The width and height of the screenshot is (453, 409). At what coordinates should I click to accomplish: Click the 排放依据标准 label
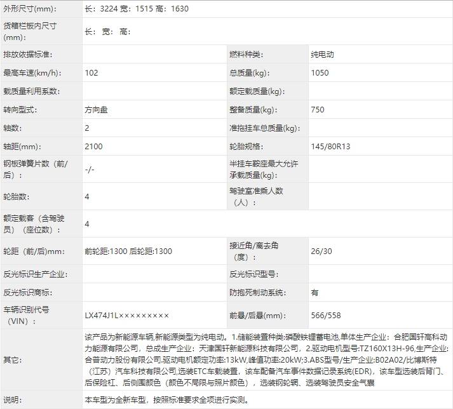tap(27, 55)
